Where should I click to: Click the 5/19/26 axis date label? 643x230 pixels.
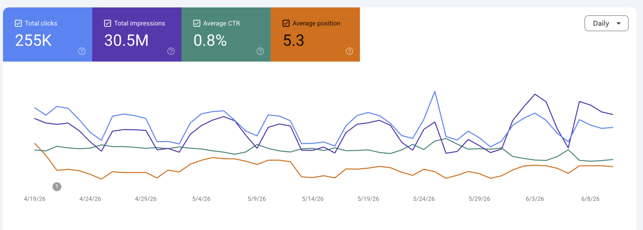point(368,199)
